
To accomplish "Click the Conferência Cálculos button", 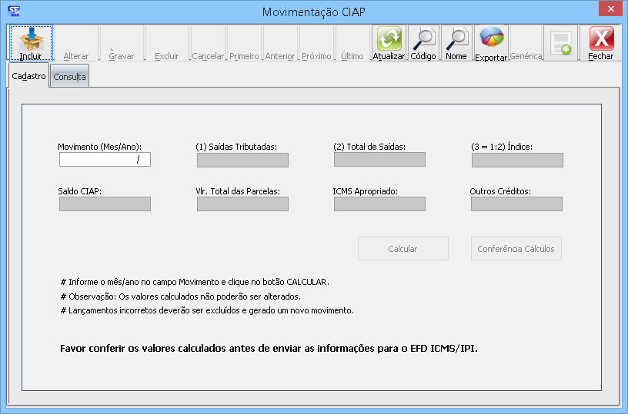I will 516,249.
